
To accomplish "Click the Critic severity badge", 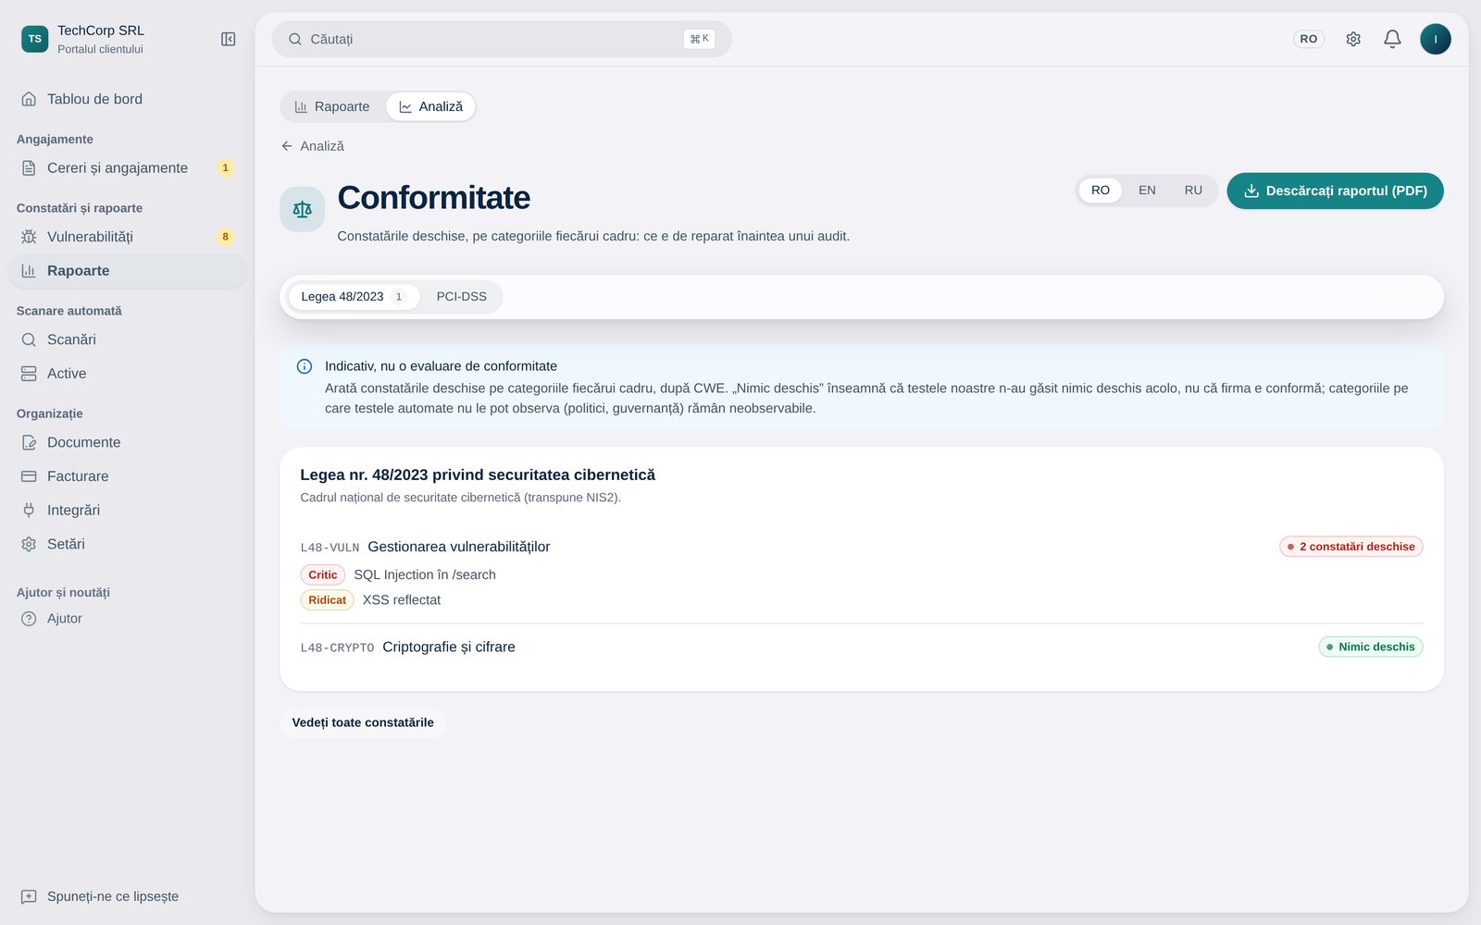I will [x=323, y=574].
